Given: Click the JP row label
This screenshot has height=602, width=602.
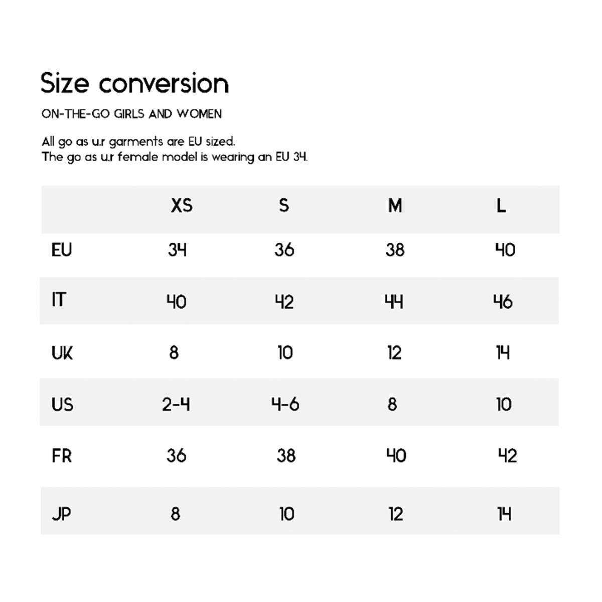Looking at the screenshot, I should [61, 514].
